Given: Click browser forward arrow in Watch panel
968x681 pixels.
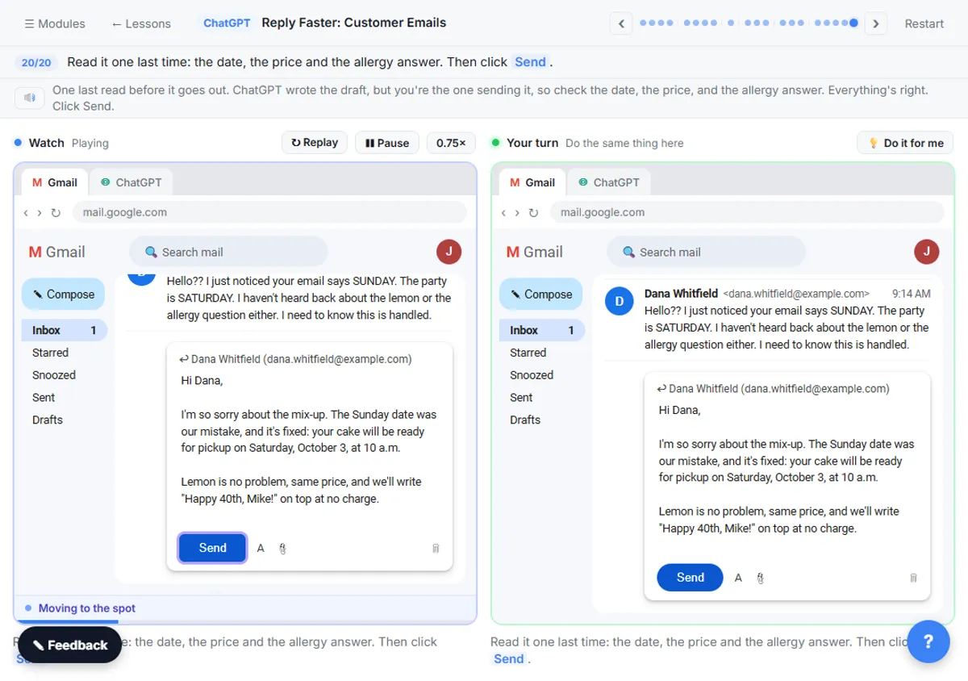Looking at the screenshot, I should click(x=39, y=213).
